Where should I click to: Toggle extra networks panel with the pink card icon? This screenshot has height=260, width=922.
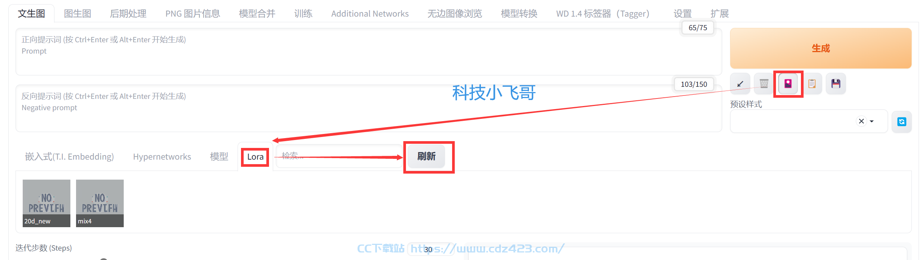coord(788,83)
